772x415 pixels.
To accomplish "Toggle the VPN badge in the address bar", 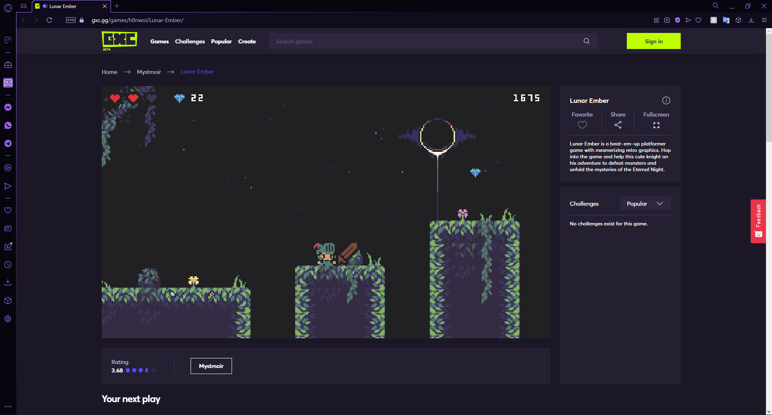I will pos(70,20).
